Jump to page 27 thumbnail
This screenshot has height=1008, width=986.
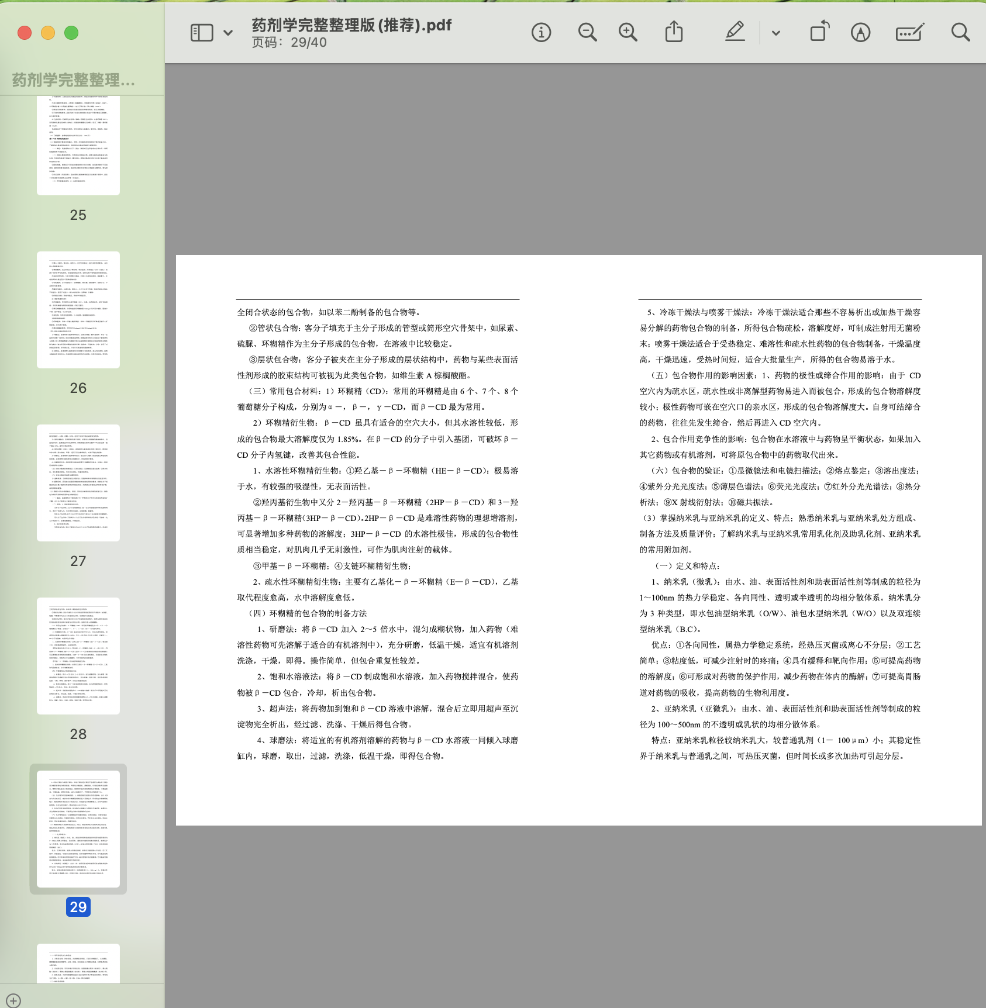click(x=78, y=483)
